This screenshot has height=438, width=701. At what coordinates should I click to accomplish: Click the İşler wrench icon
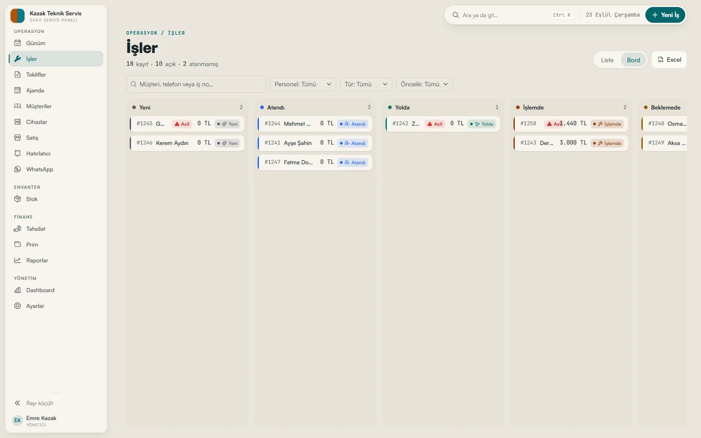(18, 59)
